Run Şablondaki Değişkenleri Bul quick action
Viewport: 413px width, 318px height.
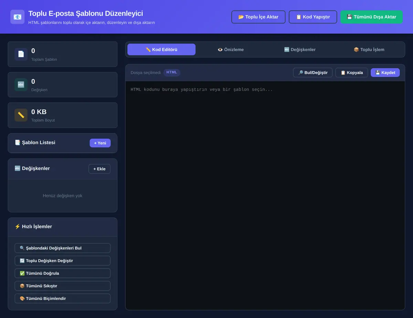63,248
